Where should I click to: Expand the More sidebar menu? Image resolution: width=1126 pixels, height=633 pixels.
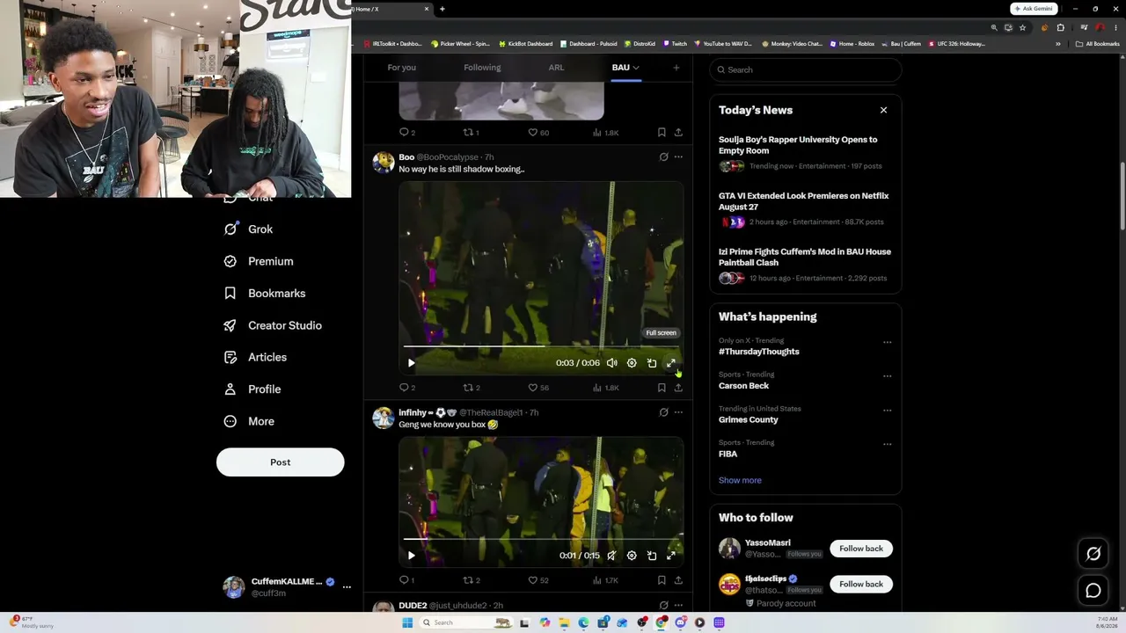point(249,421)
